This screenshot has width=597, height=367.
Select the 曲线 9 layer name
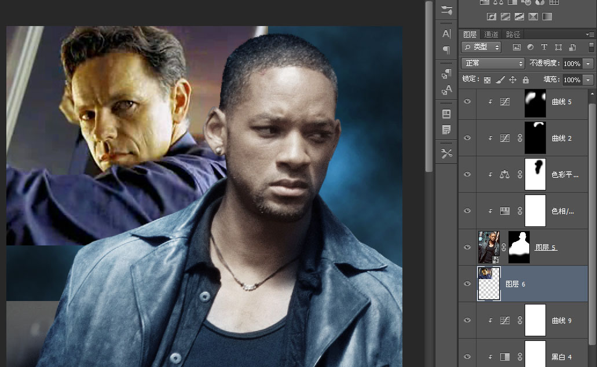(562, 321)
